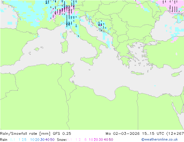184x142 pixels.
Task: Click the 40 value in Snow legend
Action: click(x=106, y=140)
